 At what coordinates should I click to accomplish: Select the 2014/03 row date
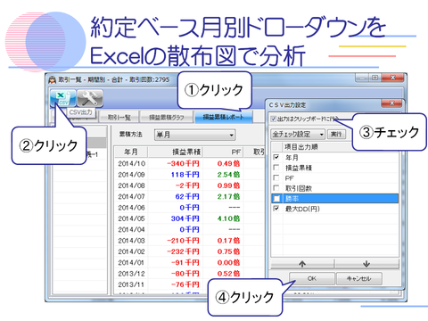coord(131,241)
